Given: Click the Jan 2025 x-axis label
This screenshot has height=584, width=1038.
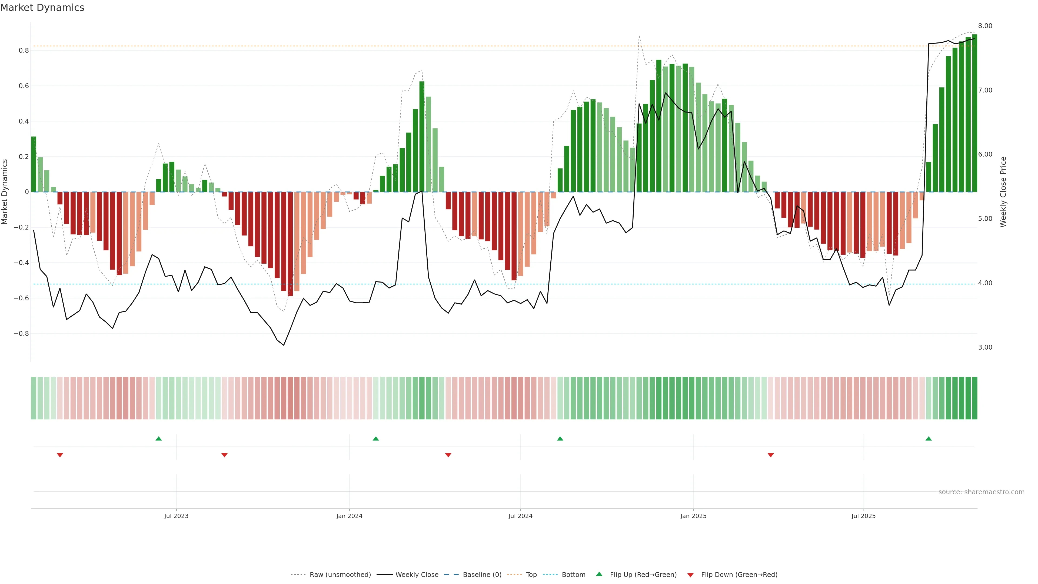Looking at the screenshot, I should [x=693, y=516].
